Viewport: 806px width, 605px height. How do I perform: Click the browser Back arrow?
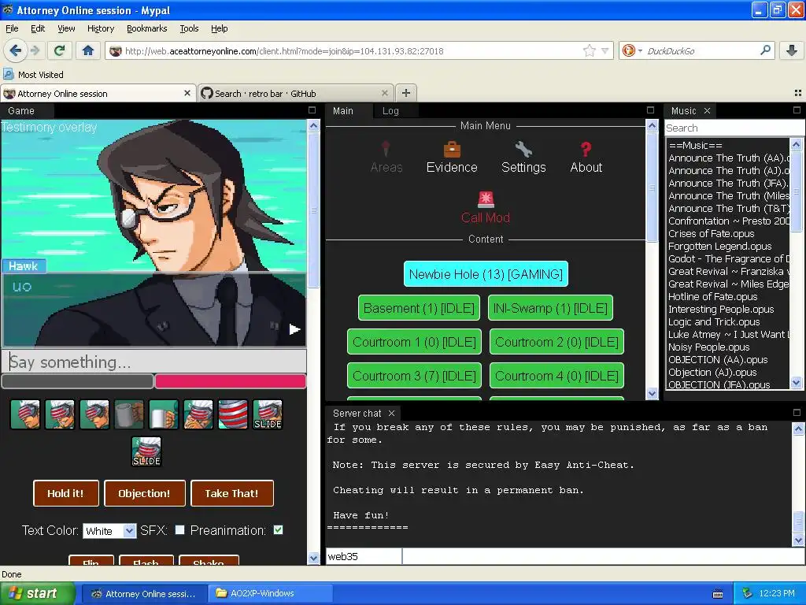16,50
